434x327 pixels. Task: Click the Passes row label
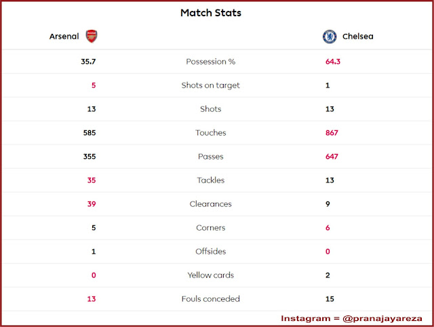211,157
